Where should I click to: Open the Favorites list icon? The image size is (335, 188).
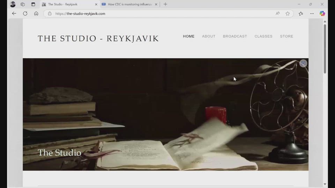point(301,14)
